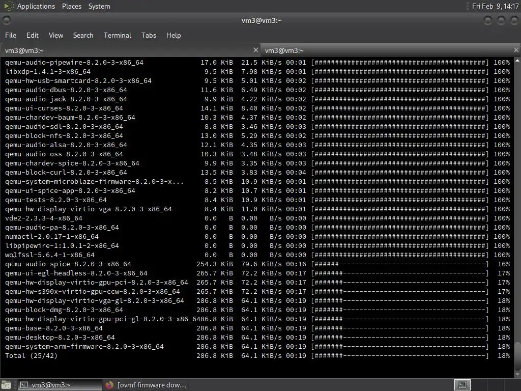Click the qemu-chardev-baum package name
The image size is (521, 391).
tap(70, 118)
